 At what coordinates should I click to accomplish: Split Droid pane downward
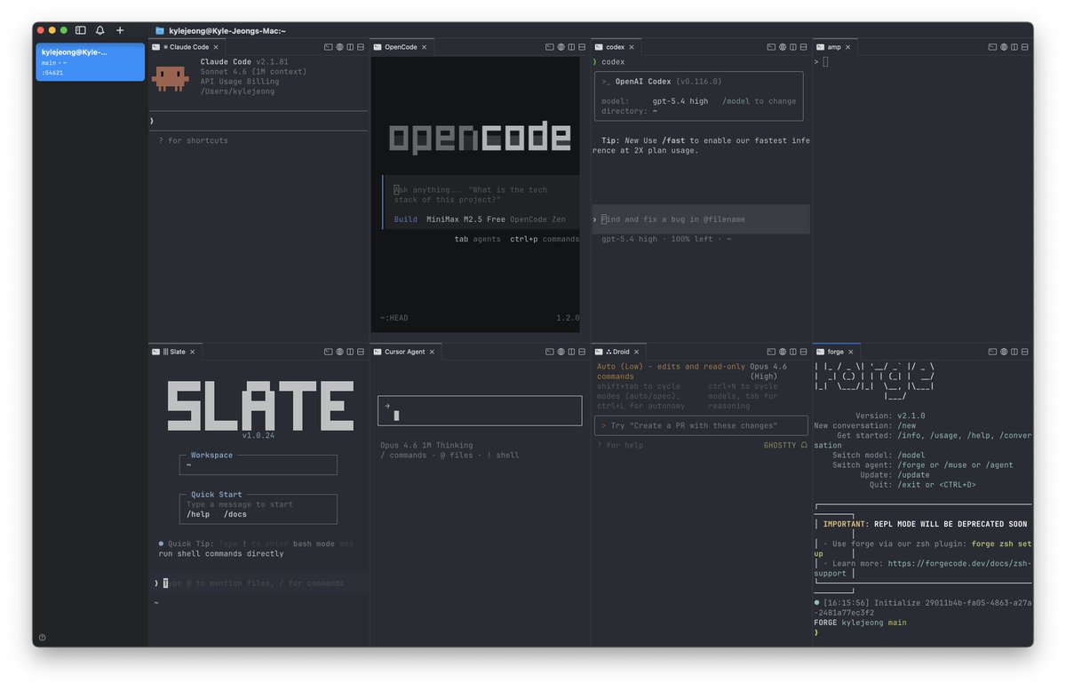coord(803,352)
